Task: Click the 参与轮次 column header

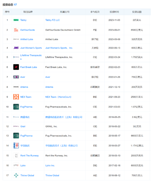Action: point(95,12)
